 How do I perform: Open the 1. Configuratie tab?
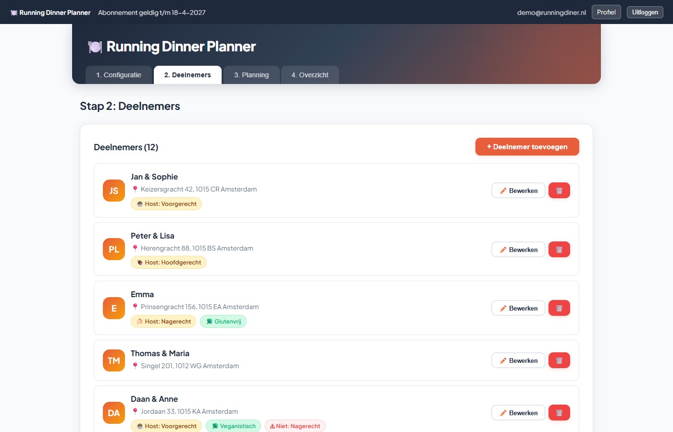(x=119, y=75)
